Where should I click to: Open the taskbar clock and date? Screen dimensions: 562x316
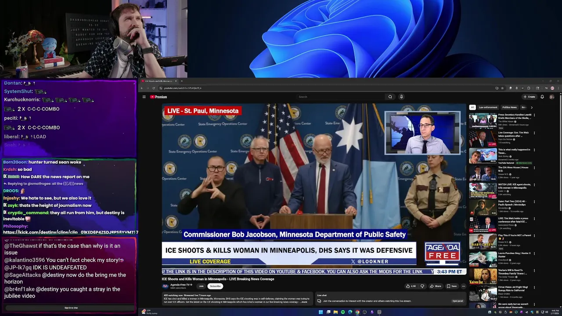pos(555,312)
